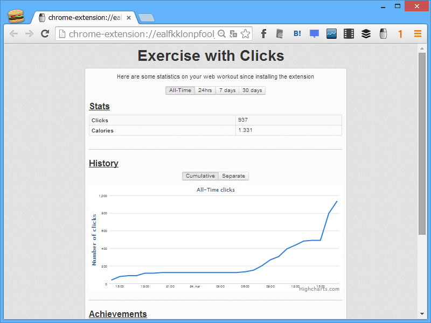Open the Hatena Bookmark B! extension

[x=297, y=34]
